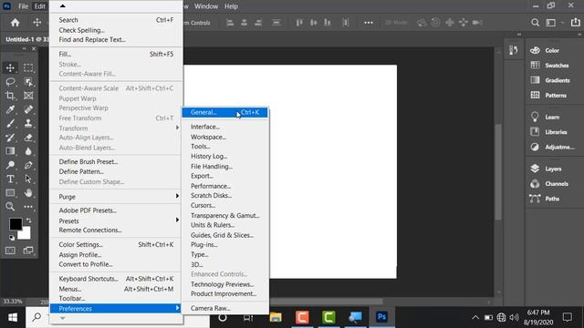Select the Horizontal Type tool
The height and width of the screenshot is (328, 584).
[10, 179]
